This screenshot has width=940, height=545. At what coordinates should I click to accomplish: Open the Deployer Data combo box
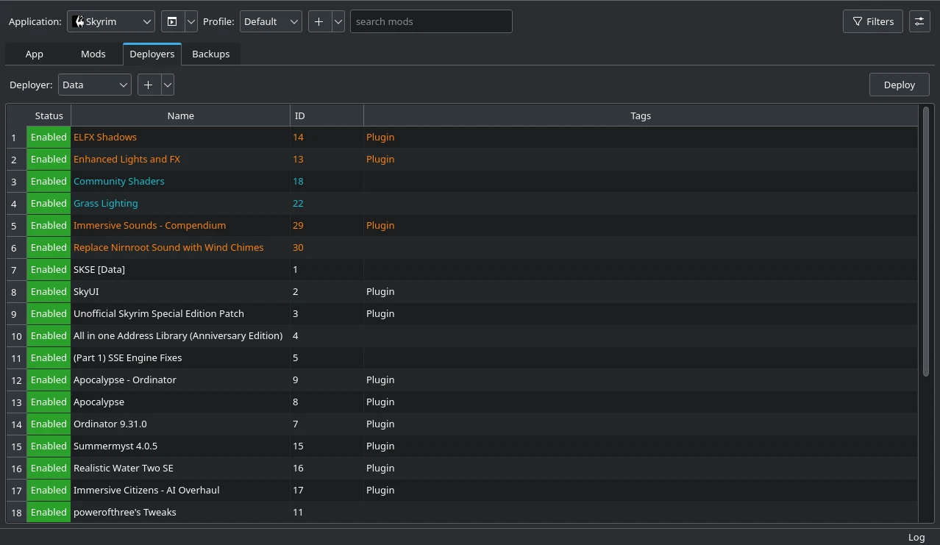coord(94,85)
